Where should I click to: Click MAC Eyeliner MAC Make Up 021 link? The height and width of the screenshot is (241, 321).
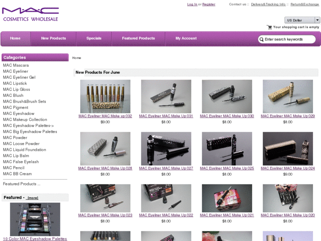coord(227,215)
